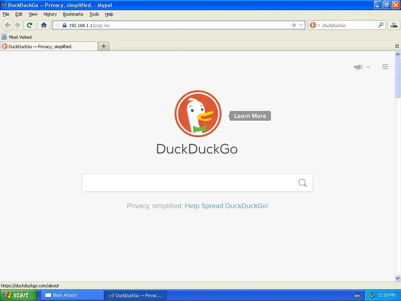Click the DuckDuckGo duck logo
The image size is (401, 301).
click(198, 114)
